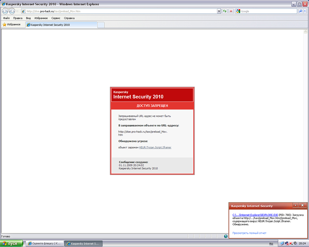
Task: Open the Файл menu
Action: pos(6,18)
